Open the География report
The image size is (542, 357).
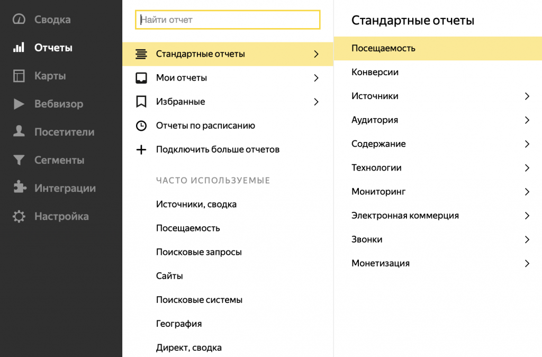179,324
